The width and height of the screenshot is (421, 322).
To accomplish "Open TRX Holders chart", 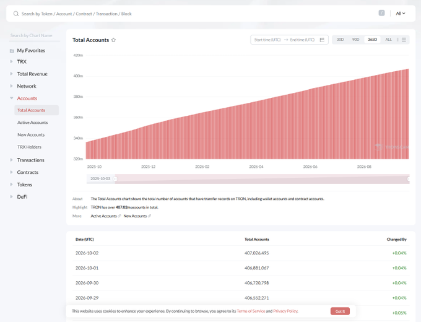I will 29,147.
